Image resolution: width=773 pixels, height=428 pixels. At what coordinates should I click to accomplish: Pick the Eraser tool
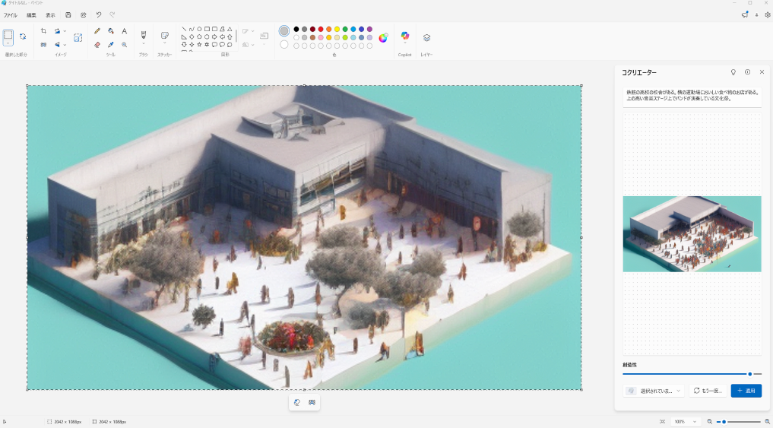pyautogui.click(x=97, y=45)
